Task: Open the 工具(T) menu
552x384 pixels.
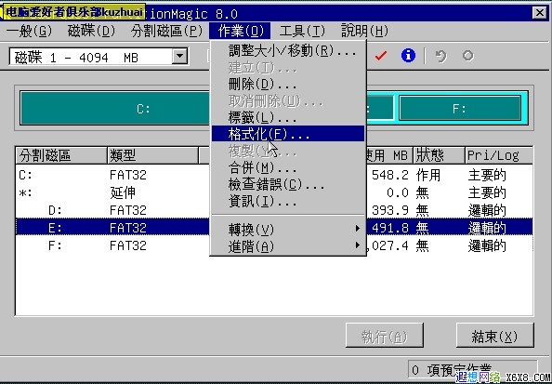Action: 302,31
